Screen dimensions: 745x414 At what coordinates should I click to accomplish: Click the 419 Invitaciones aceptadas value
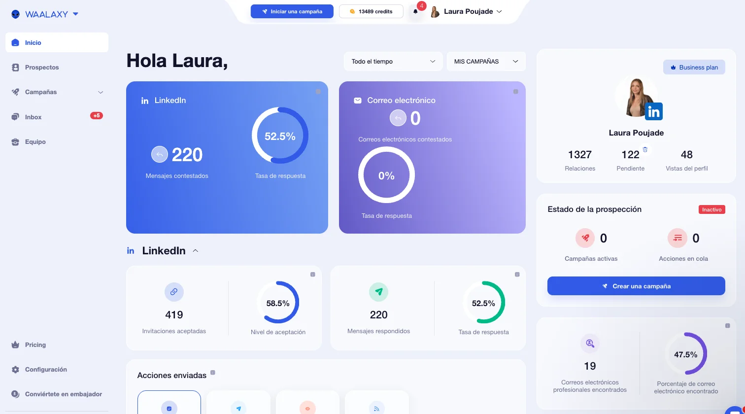tap(174, 315)
